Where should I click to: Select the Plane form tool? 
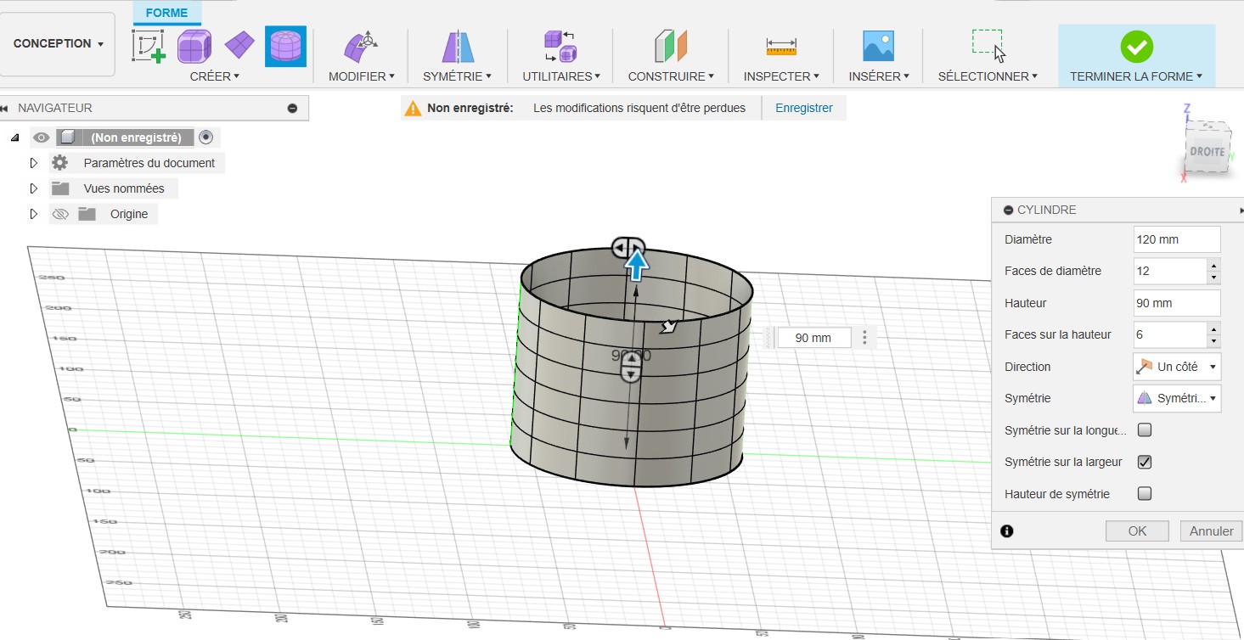point(239,44)
